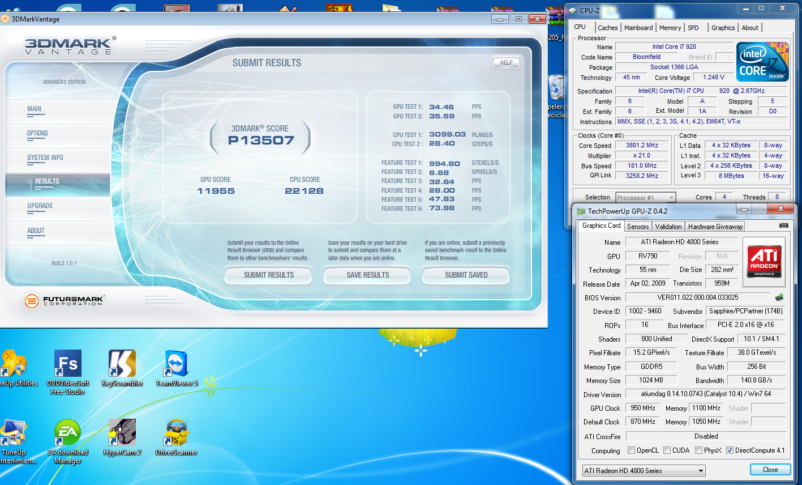Screen dimensions: 802x485
Task: Click the Memory Size 1024 MB value
Action: click(651, 380)
